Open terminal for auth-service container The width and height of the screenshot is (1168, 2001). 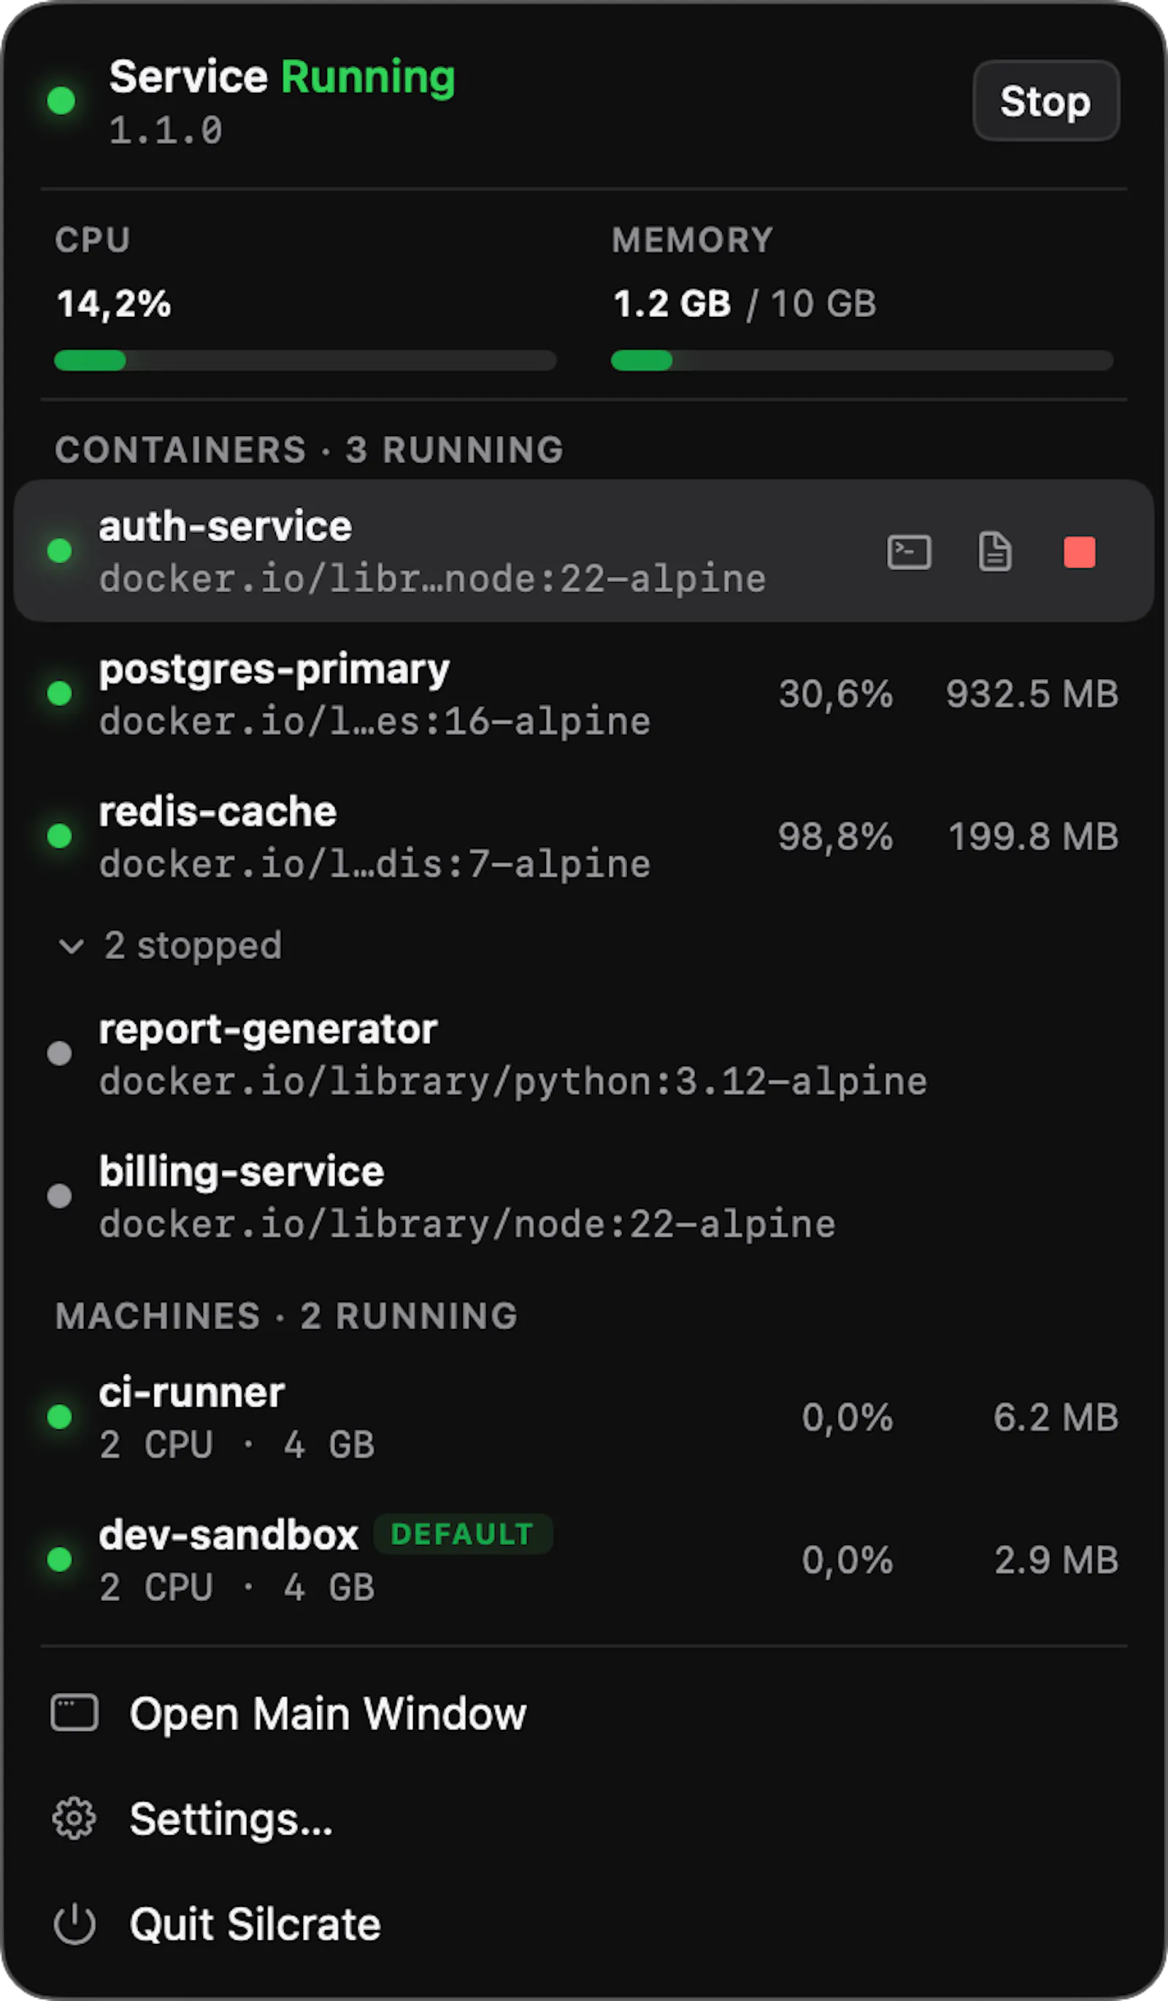point(909,552)
